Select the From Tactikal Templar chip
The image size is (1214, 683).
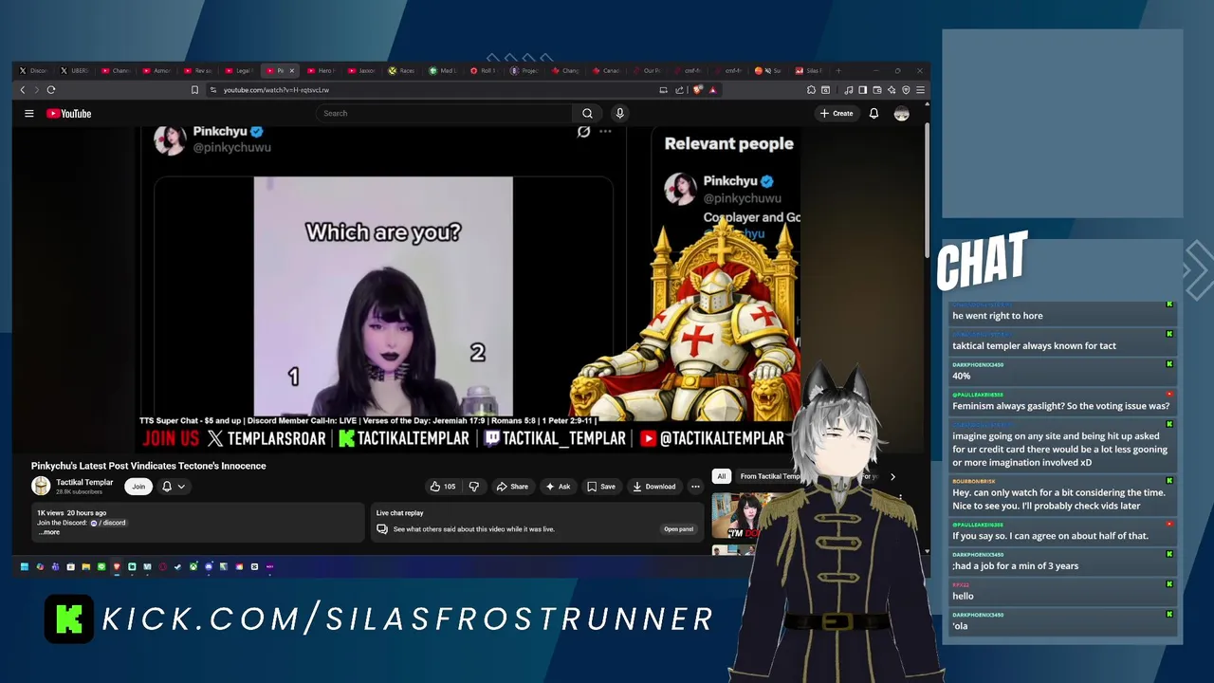769,476
